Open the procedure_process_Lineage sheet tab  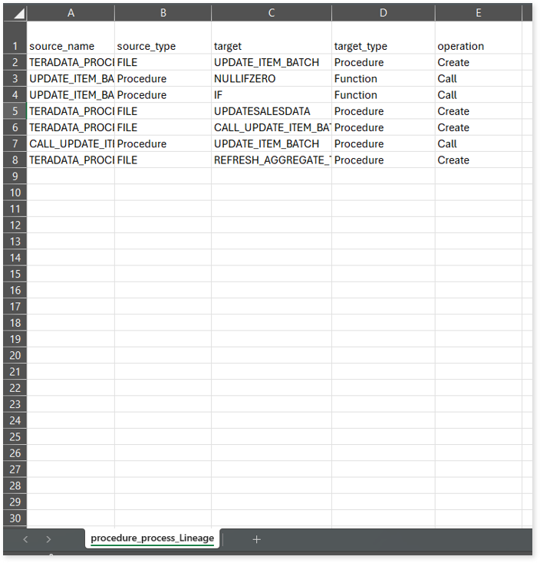click(152, 538)
